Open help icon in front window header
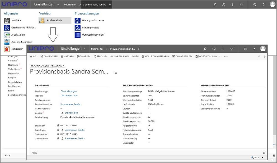 [254, 49]
